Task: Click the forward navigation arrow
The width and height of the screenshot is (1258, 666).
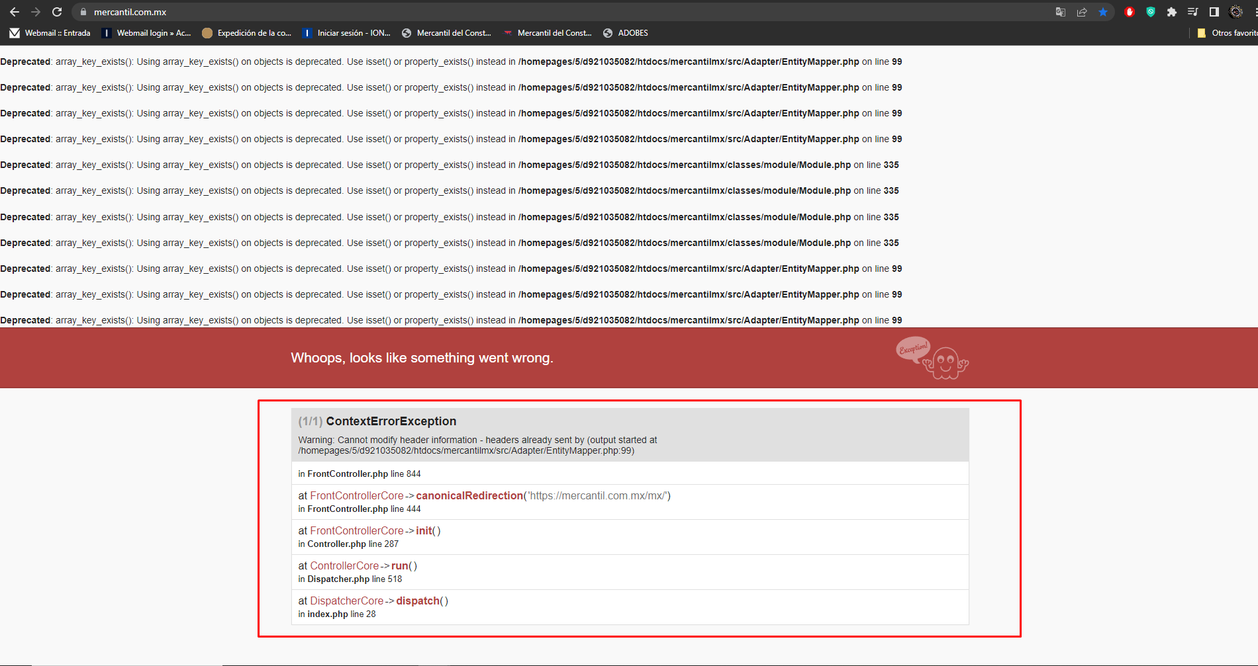Action: [36, 12]
